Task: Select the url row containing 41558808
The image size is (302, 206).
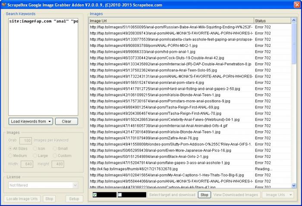Action: point(190,144)
